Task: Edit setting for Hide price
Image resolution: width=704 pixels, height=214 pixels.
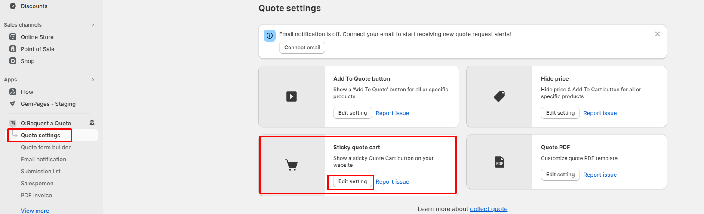Action: pyautogui.click(x=560, y=113)
